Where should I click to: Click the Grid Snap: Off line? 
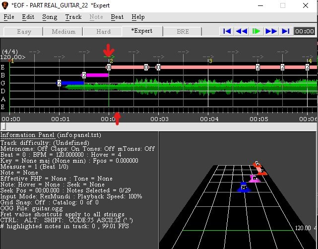(x=50, y=202)
